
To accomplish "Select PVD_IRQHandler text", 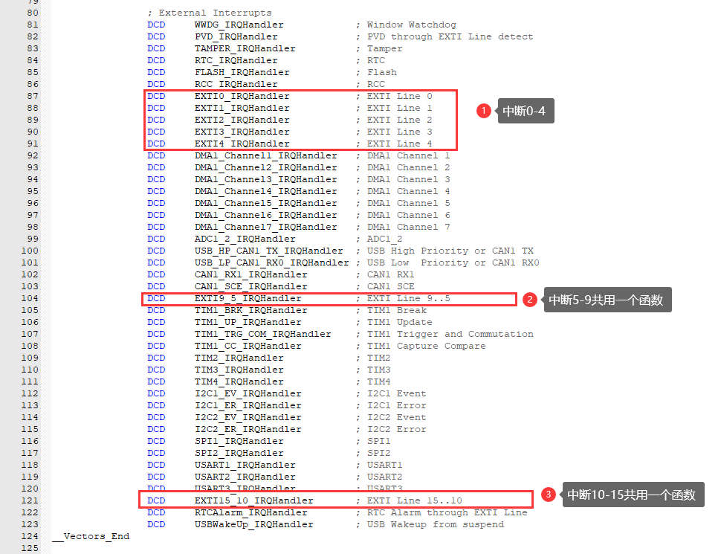I will click(236, 37).
